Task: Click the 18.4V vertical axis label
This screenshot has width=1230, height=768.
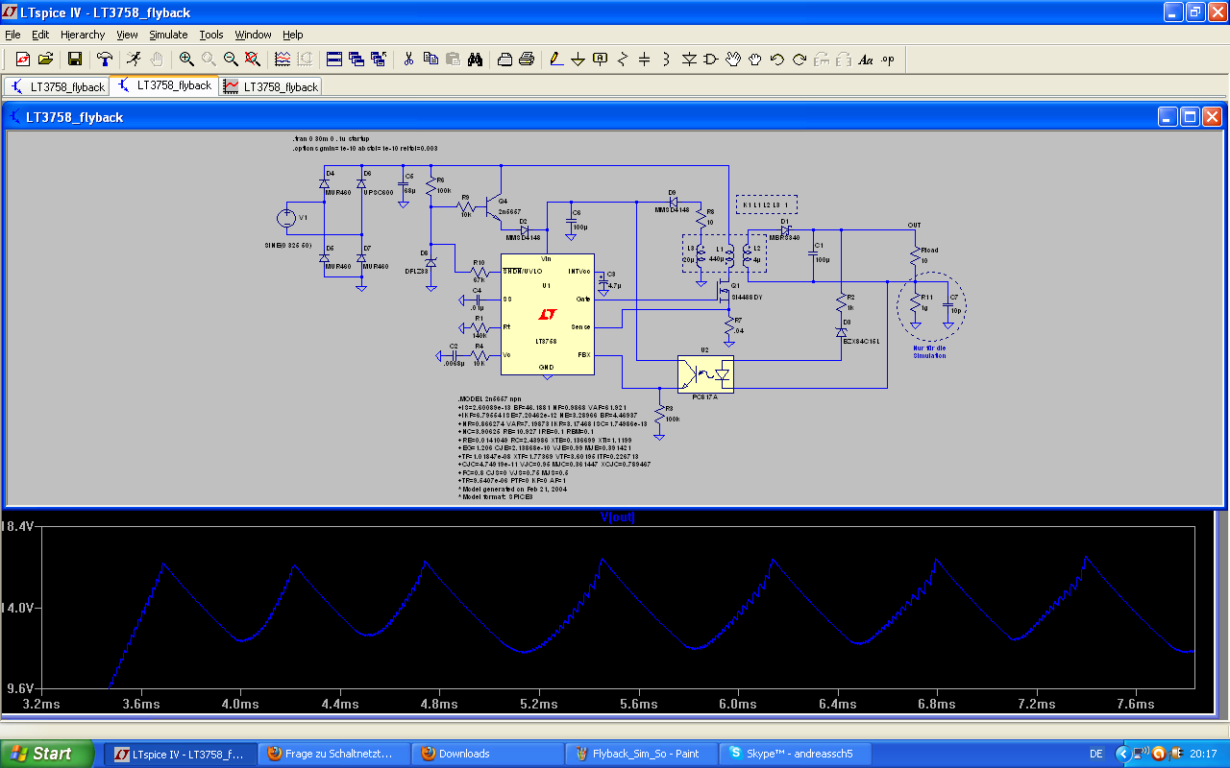Action: pos(17,527)
